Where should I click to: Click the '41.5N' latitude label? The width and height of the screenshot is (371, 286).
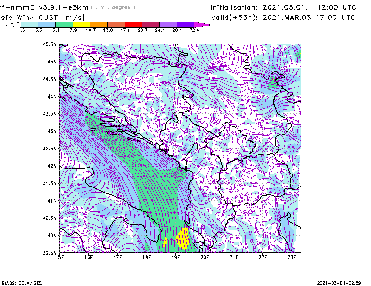[x=50, y=183]
